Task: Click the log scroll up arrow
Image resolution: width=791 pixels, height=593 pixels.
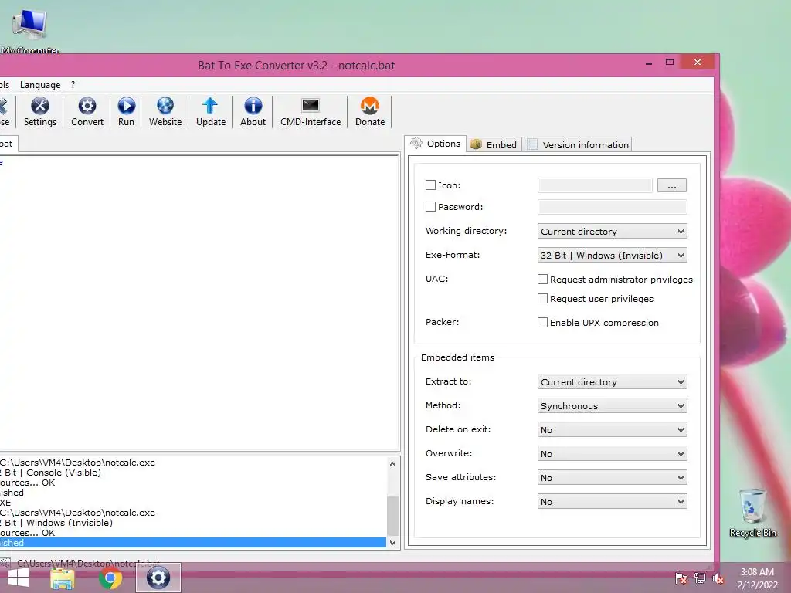Action: [392, 464]
